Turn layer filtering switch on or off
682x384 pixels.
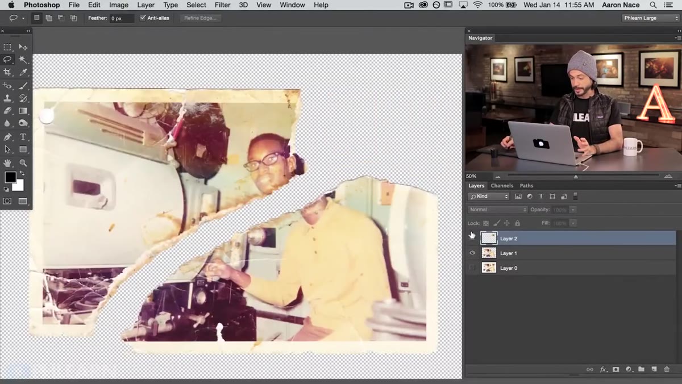click(x=575, y=196)
